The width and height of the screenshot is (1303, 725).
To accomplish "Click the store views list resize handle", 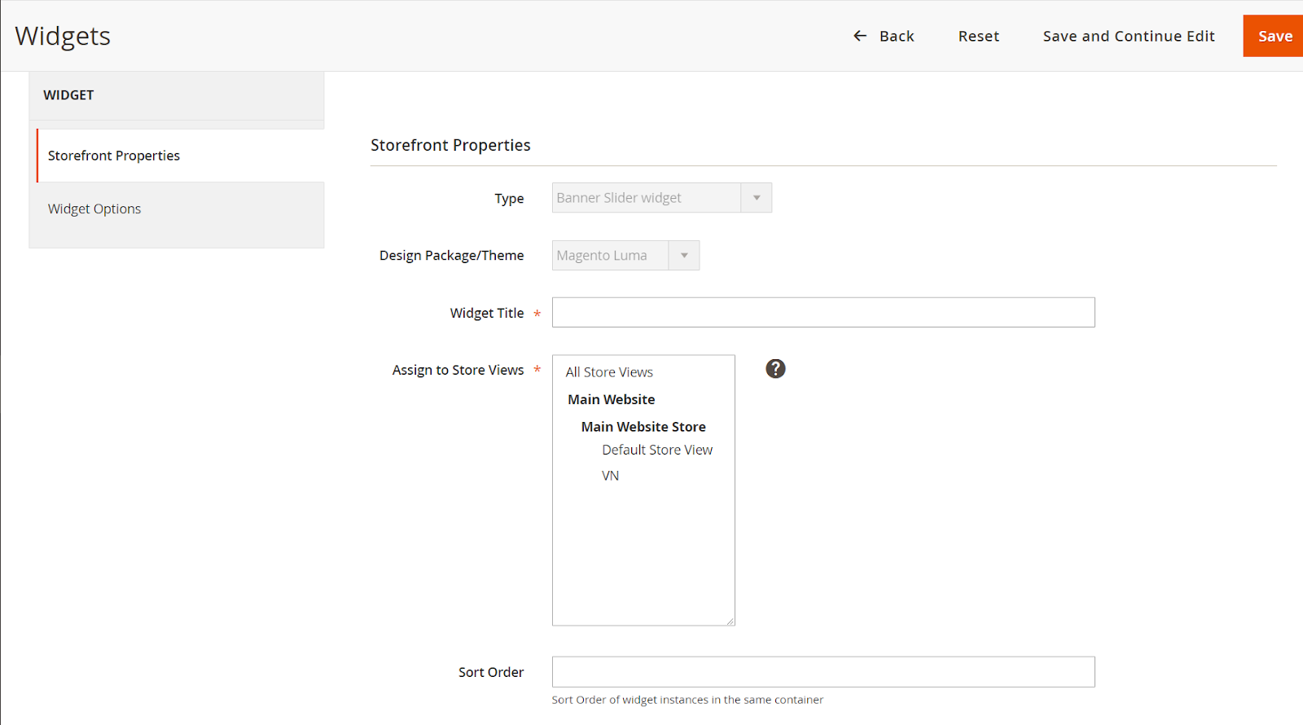I will [730, 622].
